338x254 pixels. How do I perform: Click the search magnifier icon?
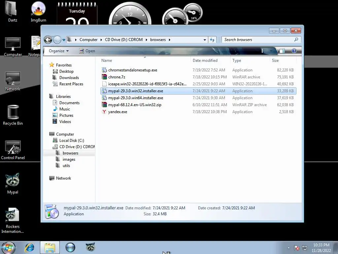pyautogui.click(x=296, y=40)
